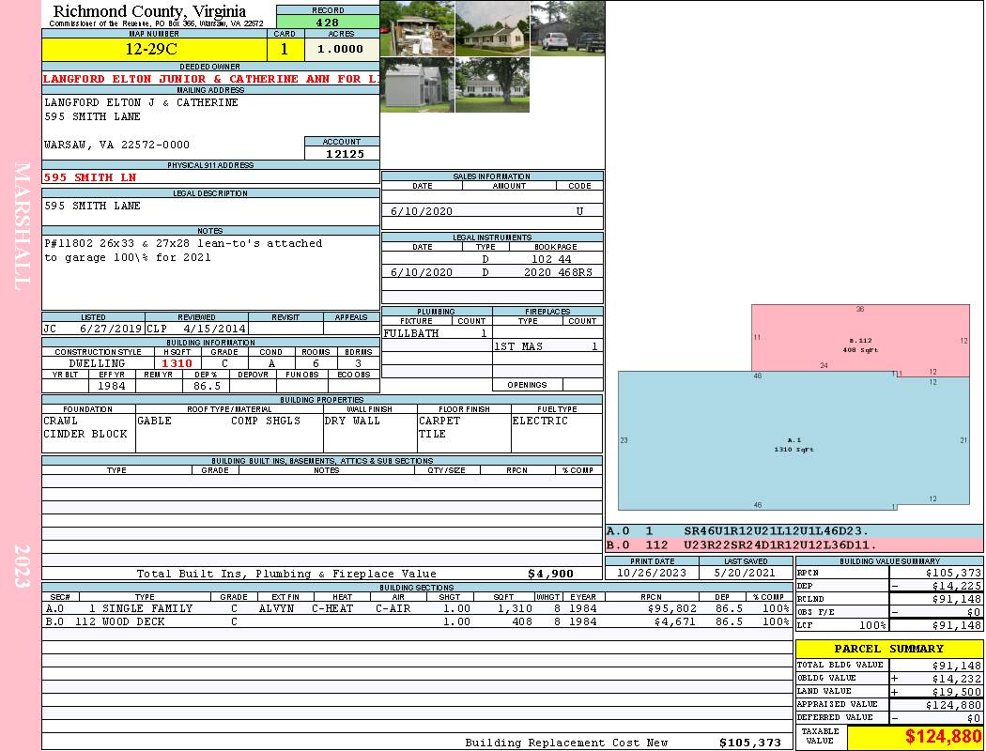Click the note line starting P#11802 26x33
Screen dimensions: 986x751
(x=183, y=243)
